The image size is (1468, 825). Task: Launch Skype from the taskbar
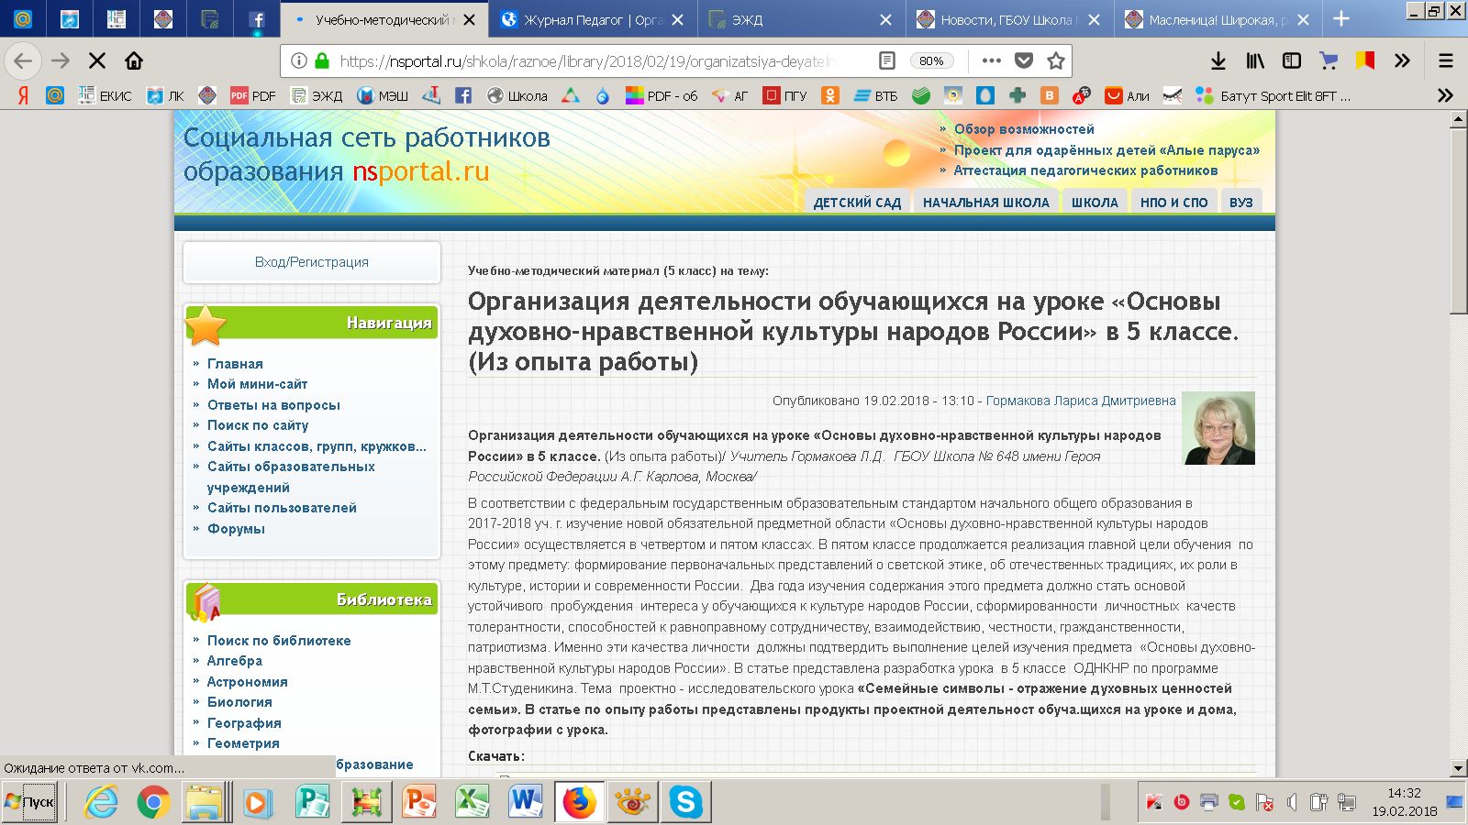tap(685, 802)
